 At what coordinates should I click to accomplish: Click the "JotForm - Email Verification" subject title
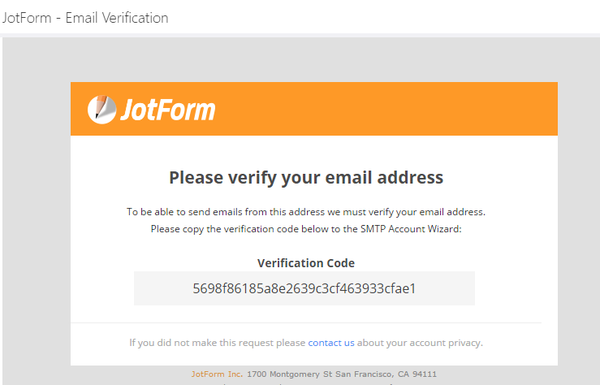85,17
